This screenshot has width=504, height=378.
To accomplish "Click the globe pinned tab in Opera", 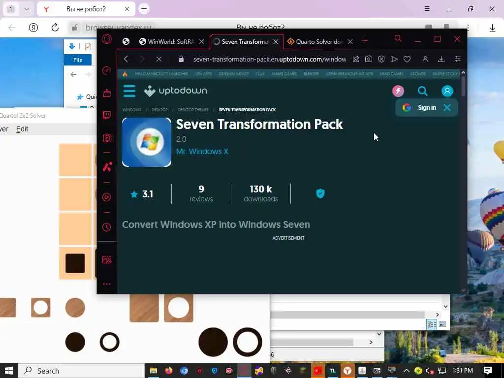I will (126, 41).
